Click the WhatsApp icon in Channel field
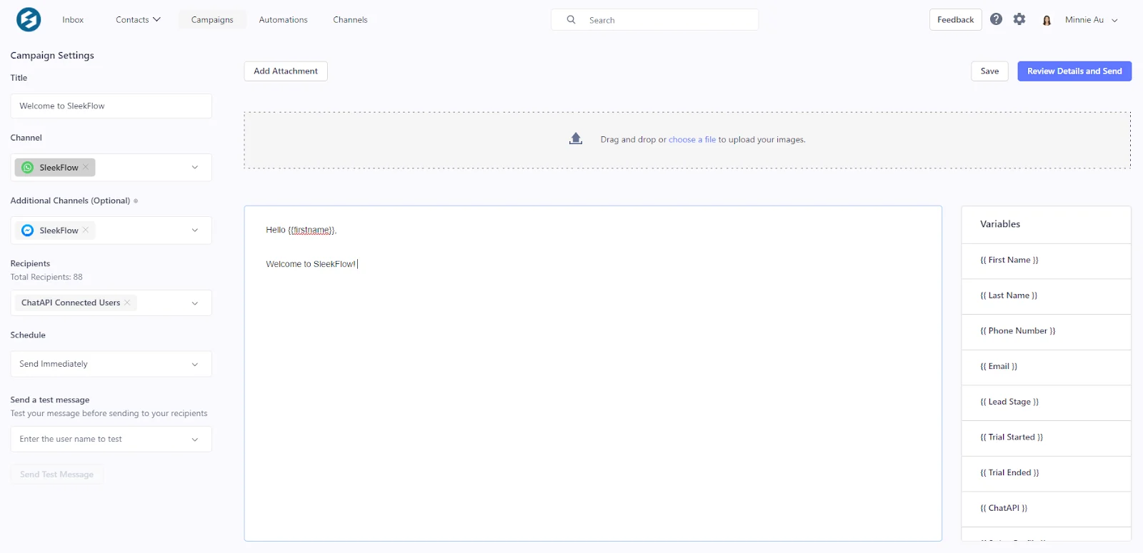Image resolution: width=1143 pixels, height=553 pixels. tap(28, 168)
